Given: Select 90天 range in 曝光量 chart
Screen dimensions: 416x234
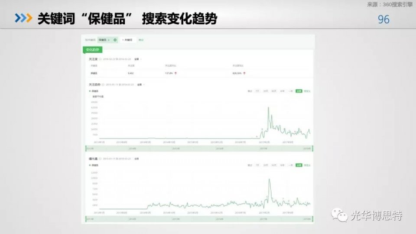Looking at the screenshot, I should [274, 165].
